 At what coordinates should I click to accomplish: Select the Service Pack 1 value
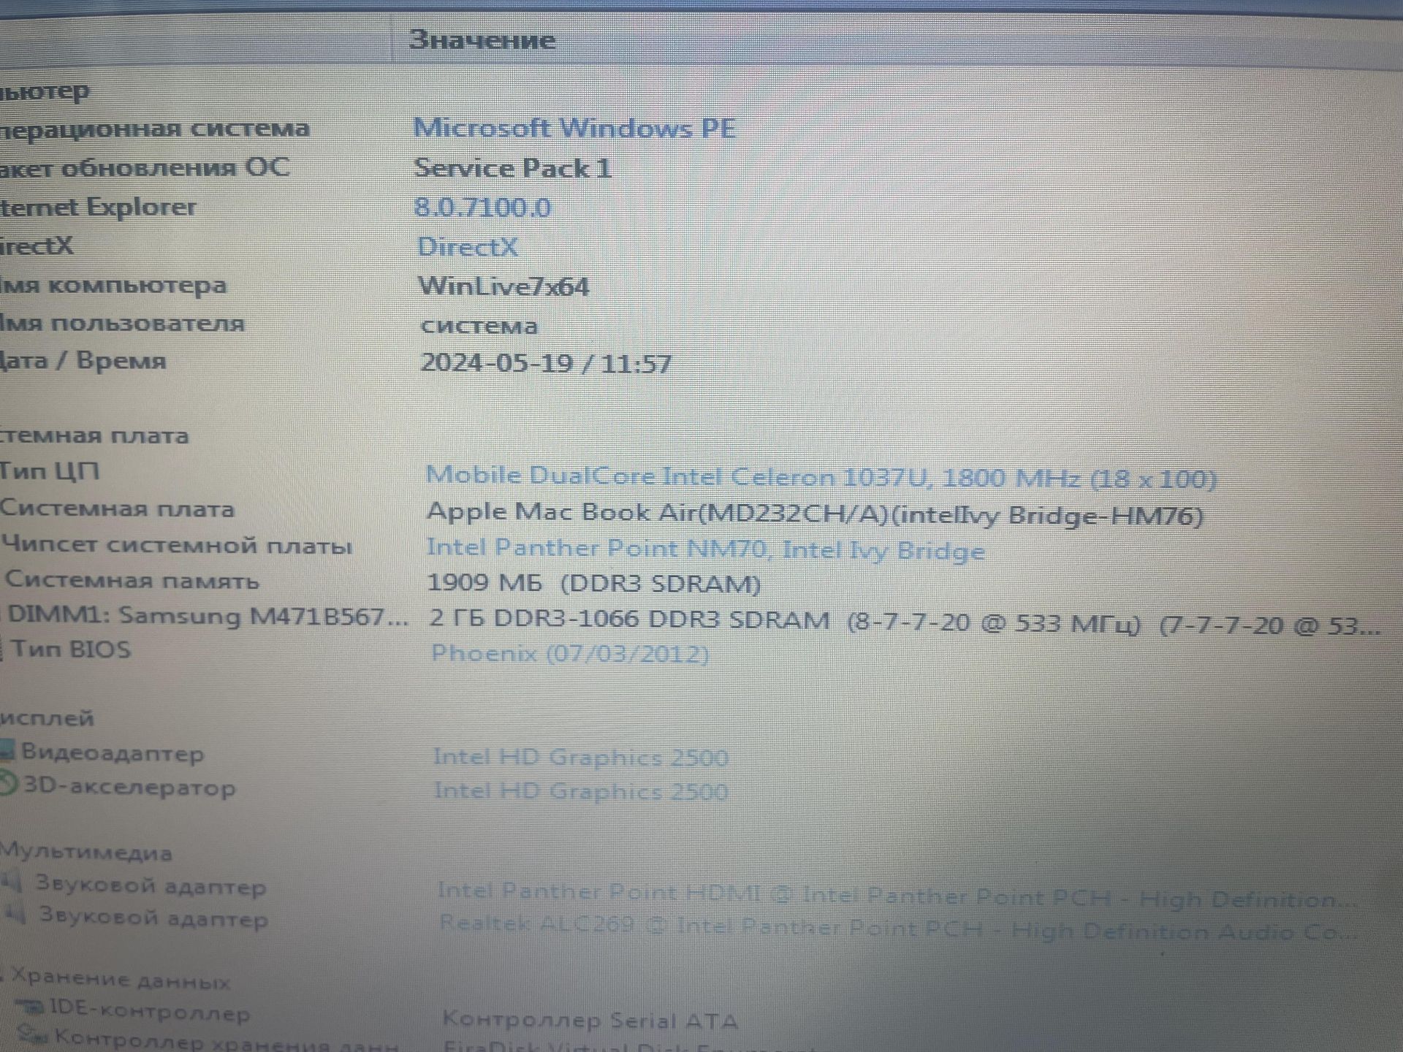[513, 168]
